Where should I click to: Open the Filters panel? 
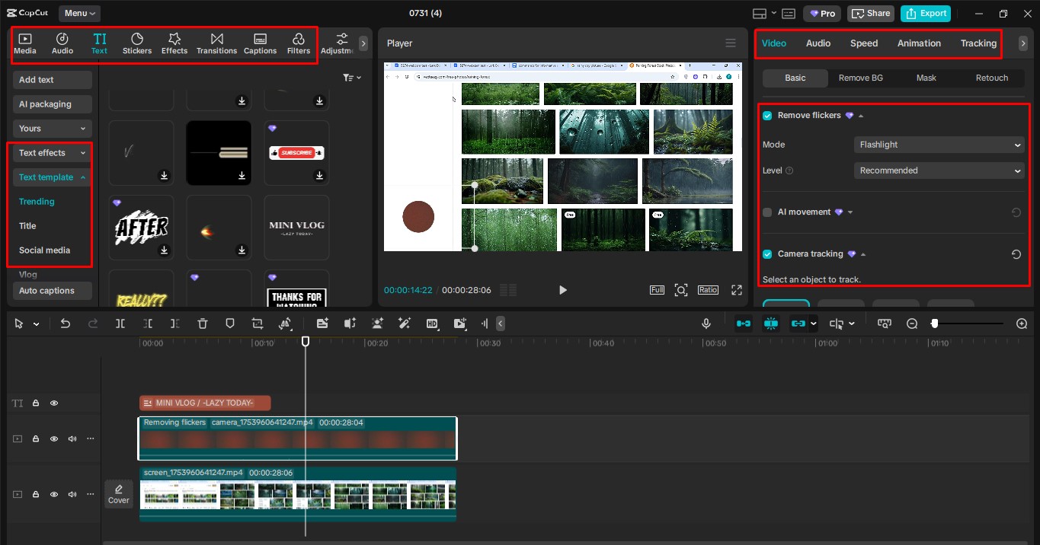pyautogui.click(x=298, y=43)
